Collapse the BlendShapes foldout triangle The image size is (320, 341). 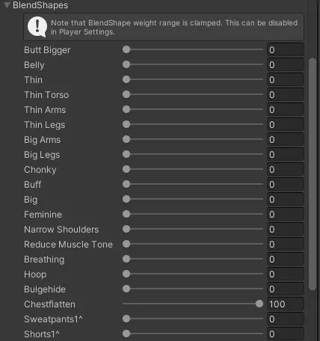click(7, 5)
